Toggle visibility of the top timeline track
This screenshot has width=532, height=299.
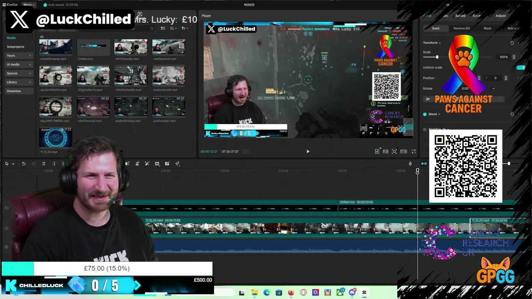click(x=6, y=208)
